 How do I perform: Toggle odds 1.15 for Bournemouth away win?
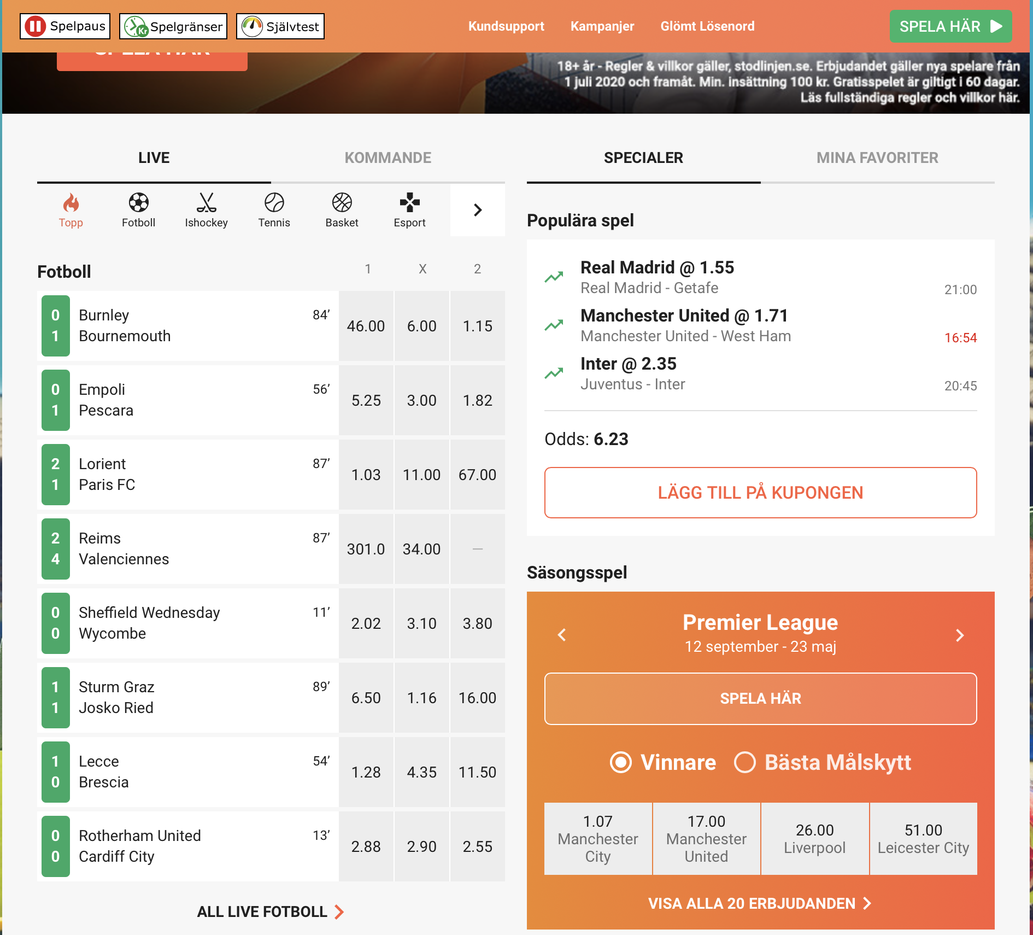477,326
